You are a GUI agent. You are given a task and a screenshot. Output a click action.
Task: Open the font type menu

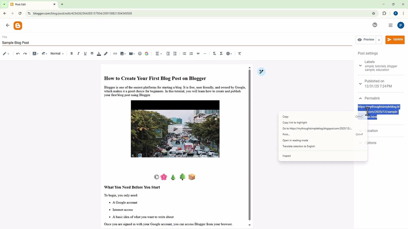pos(35,53)
